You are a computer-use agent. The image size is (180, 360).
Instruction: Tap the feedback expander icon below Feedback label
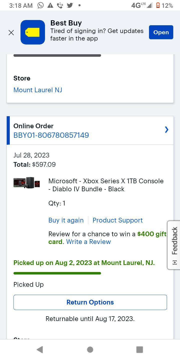174,262
